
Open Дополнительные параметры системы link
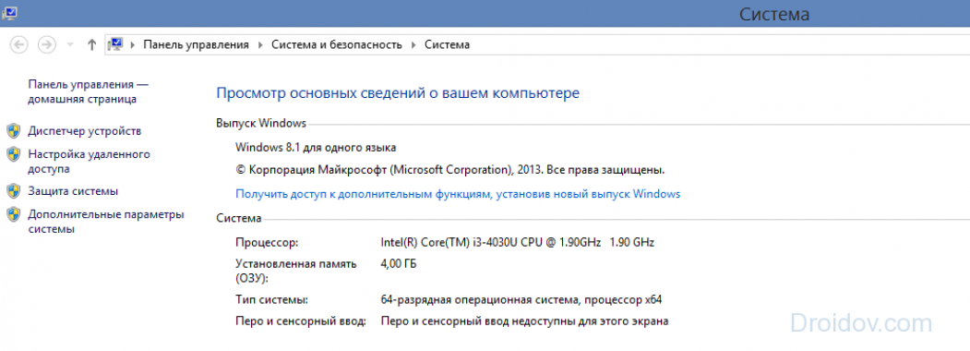click(x=106, y=222)
